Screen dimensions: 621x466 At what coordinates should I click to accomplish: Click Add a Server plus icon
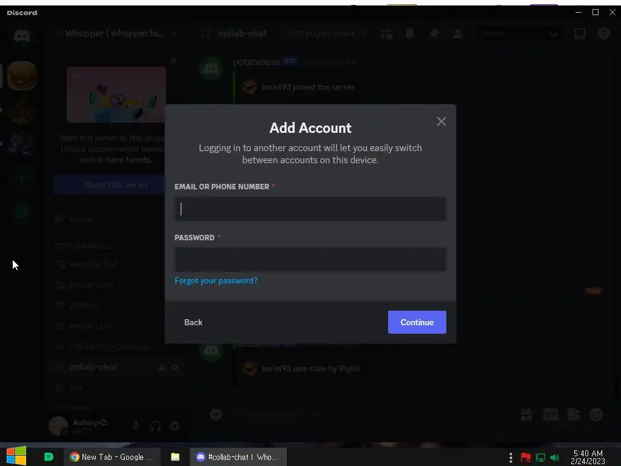coord(22,178)
